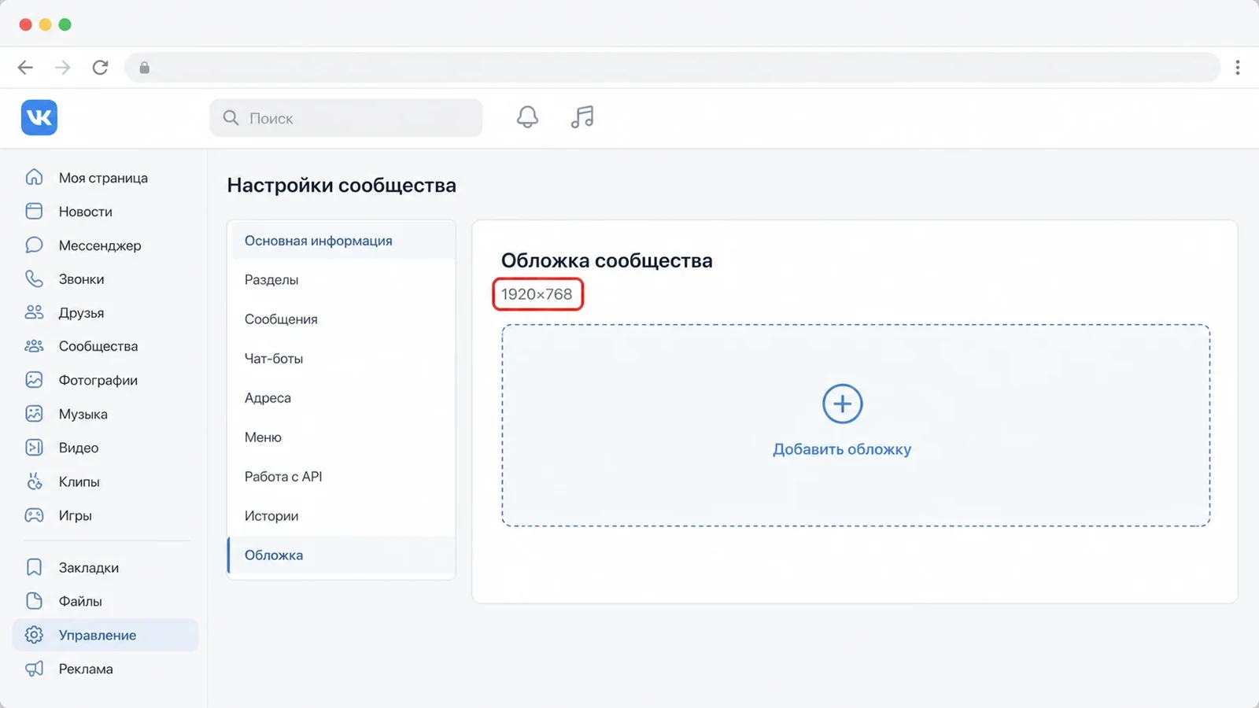Viewport: 1259px width, 708px height.
Task: Click the Фотографии picture icon
Action: pos(34,380)
